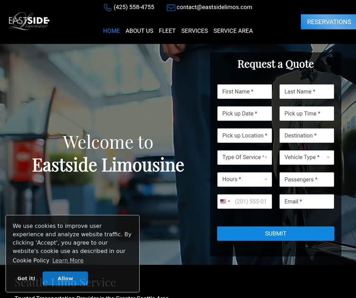Image resolution: width=356 pixels, height=298 pixels.
Task: Open the Type Of Service dropdown
Action: pos(244,157)
